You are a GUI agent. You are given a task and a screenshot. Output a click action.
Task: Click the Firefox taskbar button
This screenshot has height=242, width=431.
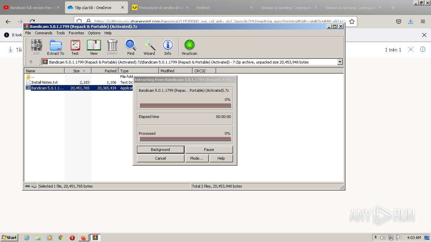pyautogui.click(x=84, y=238)
